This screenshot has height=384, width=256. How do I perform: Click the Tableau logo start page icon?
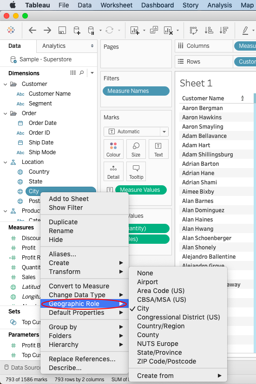(x=11, y=30)
